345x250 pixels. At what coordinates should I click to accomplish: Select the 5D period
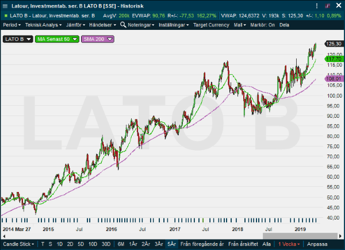[80, 244]
